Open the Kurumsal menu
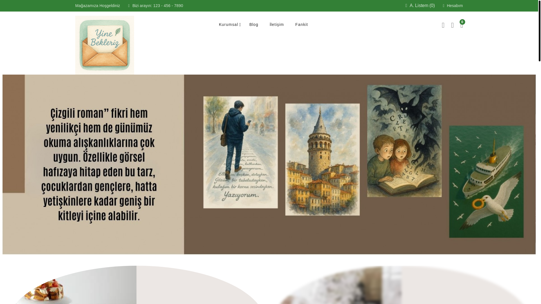The width and height of the screenshot is (541, 304). point(228,24)
